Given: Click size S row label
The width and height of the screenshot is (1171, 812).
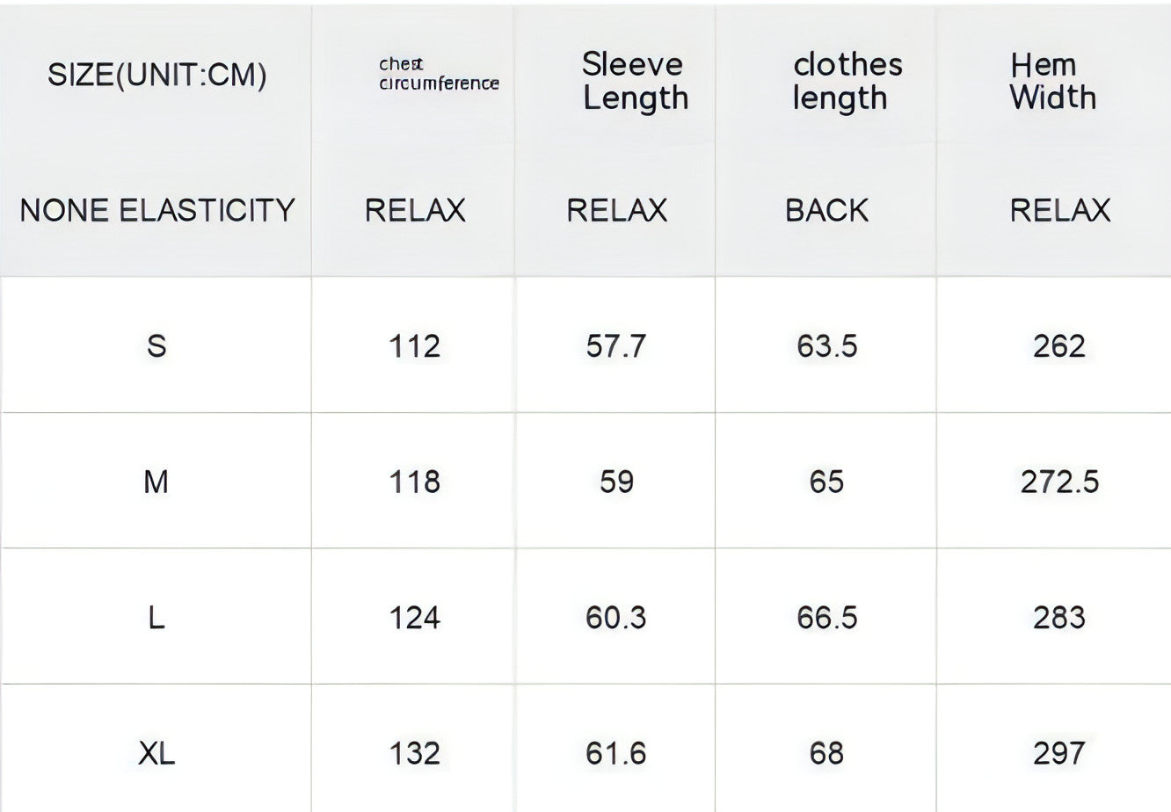Looking at the screenshot, I should (156, 346).
